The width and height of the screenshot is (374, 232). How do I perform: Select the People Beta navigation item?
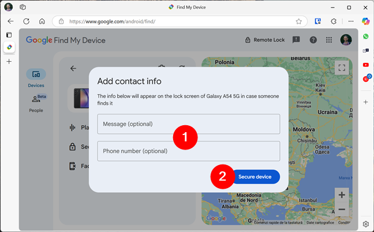[36, 103]
